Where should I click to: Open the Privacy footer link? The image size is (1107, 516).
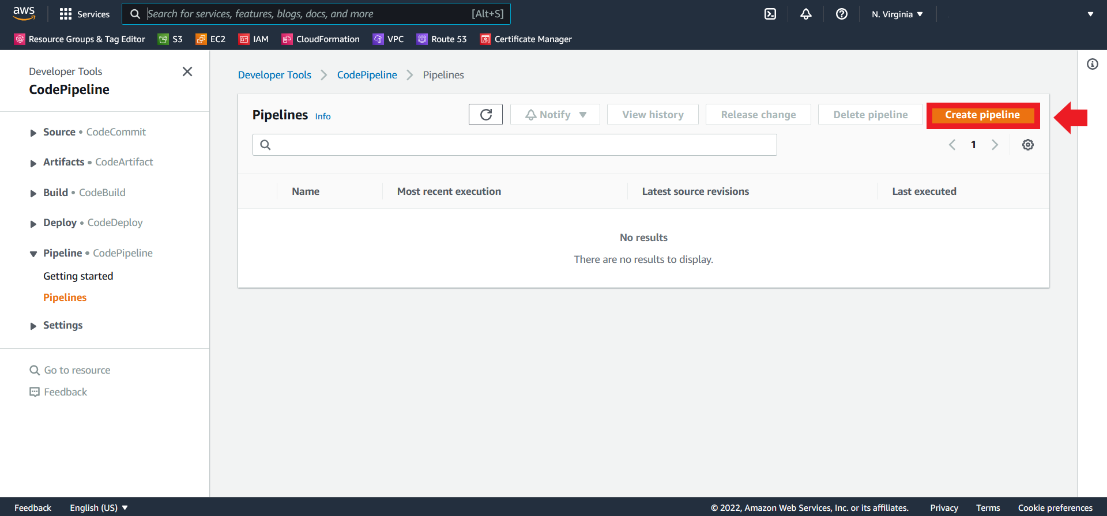[944, 507]
